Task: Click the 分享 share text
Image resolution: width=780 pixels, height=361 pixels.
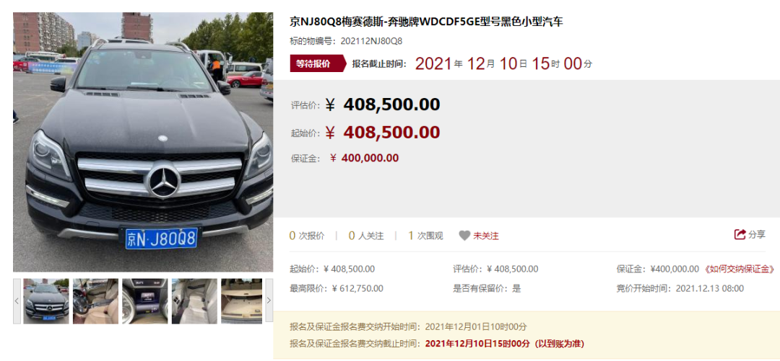Action: [757, 234]
